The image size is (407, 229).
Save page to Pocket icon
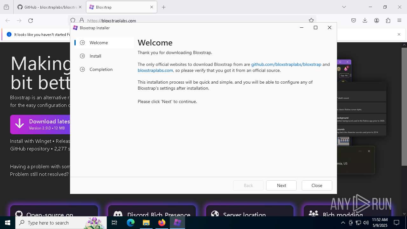pos(354,21)
